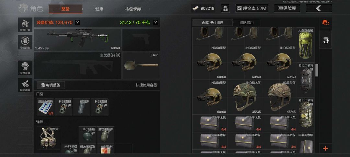Click the orange plus icon at bottom right
Image resolution: width=350 pixels, height=157 pixels.
pyautogui.click(x=325, y=149)
